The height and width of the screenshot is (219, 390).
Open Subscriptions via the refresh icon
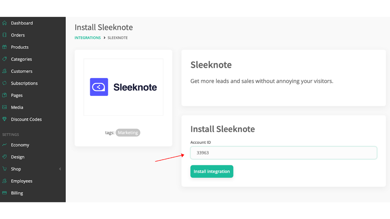tap(5, 83)
